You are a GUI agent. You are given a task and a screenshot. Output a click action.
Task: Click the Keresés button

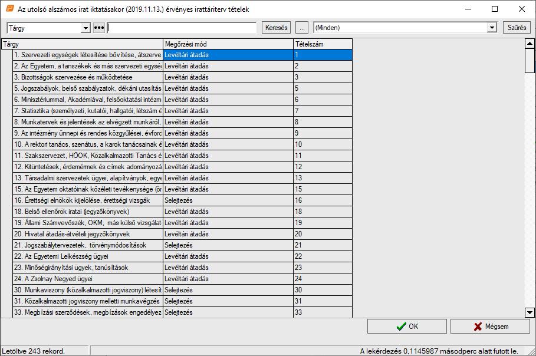(x=276, y=28)
